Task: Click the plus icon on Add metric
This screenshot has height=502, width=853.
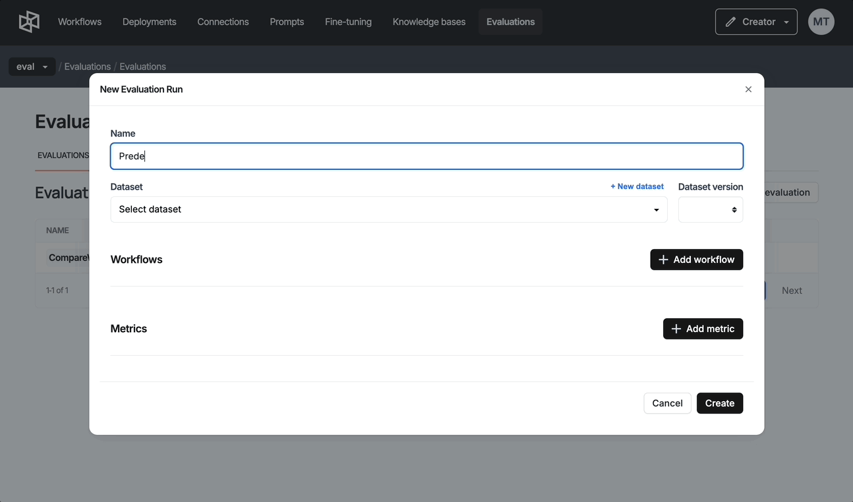Action: (676, 329)
